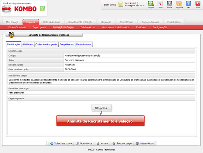Viewport: 203px width, 153px height.
Task: Click the sair logout icon
Action: click(198, 3)
